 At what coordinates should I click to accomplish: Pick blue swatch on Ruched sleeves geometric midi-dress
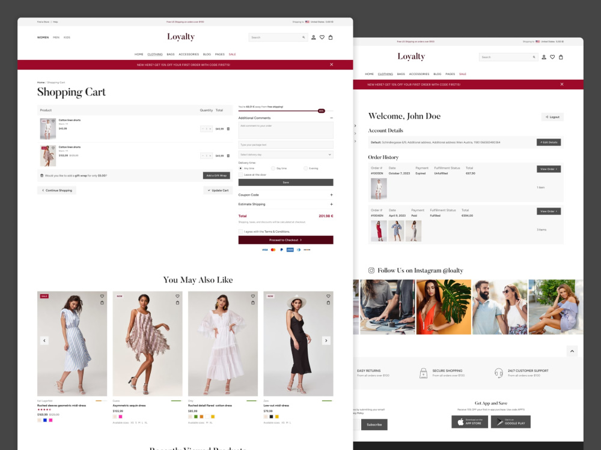coord(45,420)
